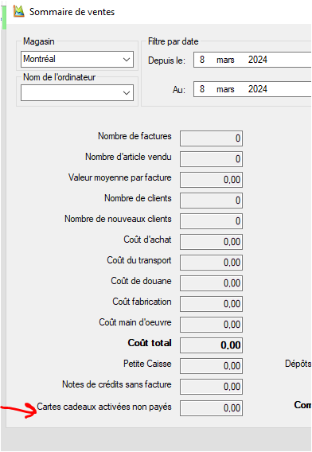Viewport: 312px width, 452px height.
Task: Select year 2024 in Au date field
Action: click(x=258, y=89)
